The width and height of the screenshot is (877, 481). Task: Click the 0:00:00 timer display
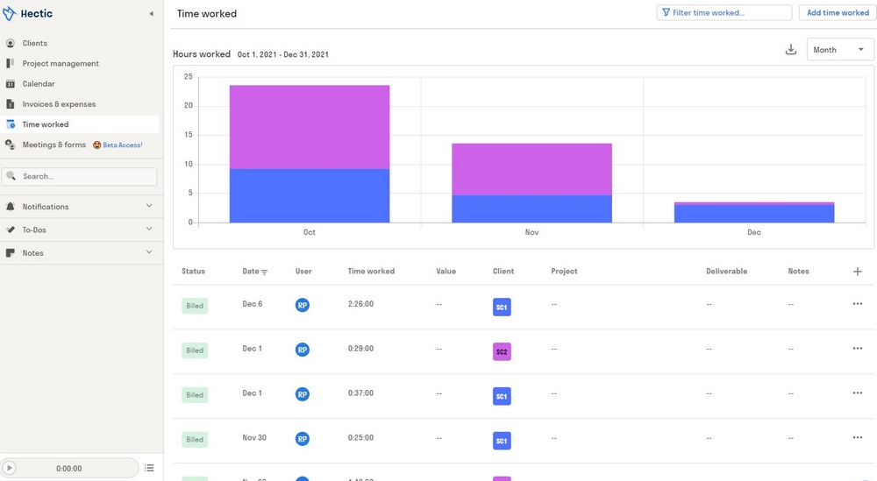coord(68,469)
